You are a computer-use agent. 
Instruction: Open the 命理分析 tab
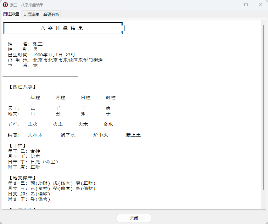pyautogui.click(x=51, y=14)
